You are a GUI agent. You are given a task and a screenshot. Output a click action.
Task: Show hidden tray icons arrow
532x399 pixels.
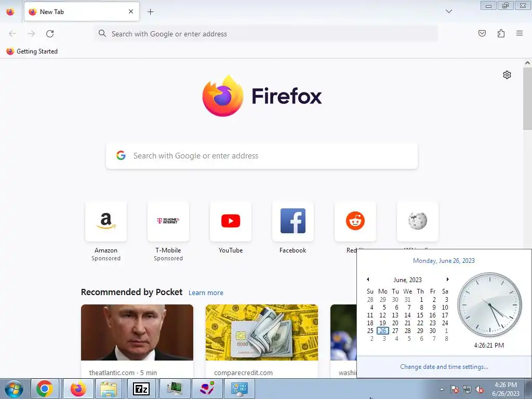point(442,389)
